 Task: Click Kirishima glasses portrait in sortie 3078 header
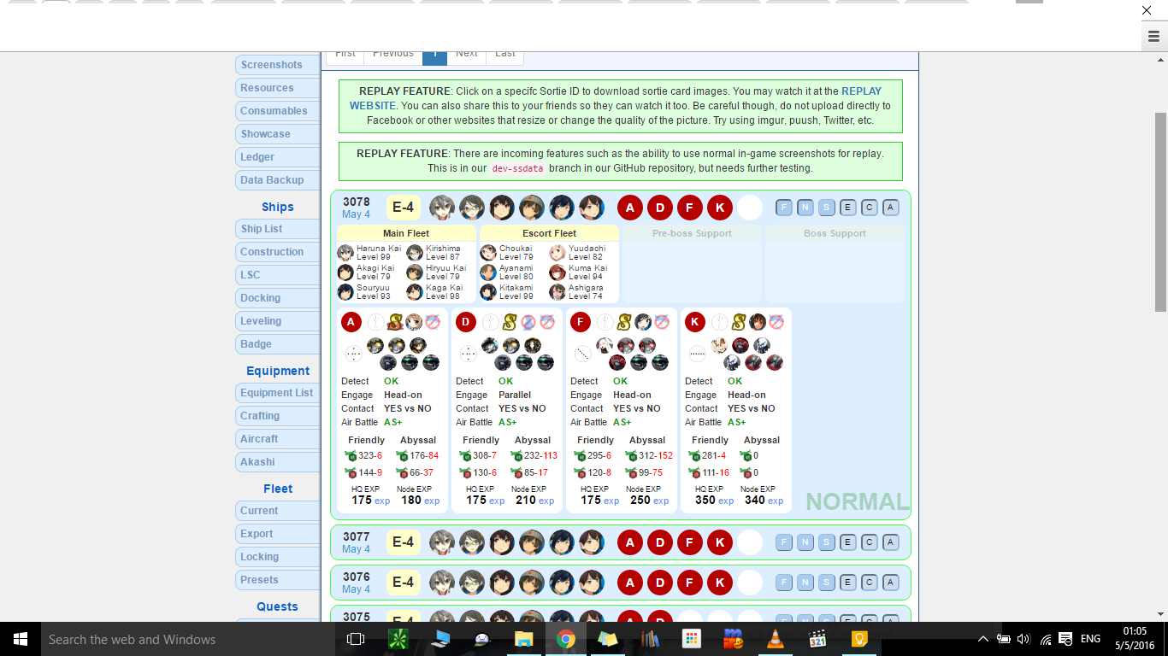click(x=472, y=208)
